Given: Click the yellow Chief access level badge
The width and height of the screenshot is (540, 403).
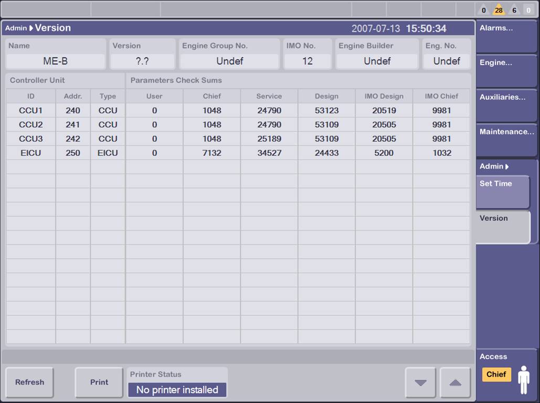Looking at the screenshot, I should [496, 374].
